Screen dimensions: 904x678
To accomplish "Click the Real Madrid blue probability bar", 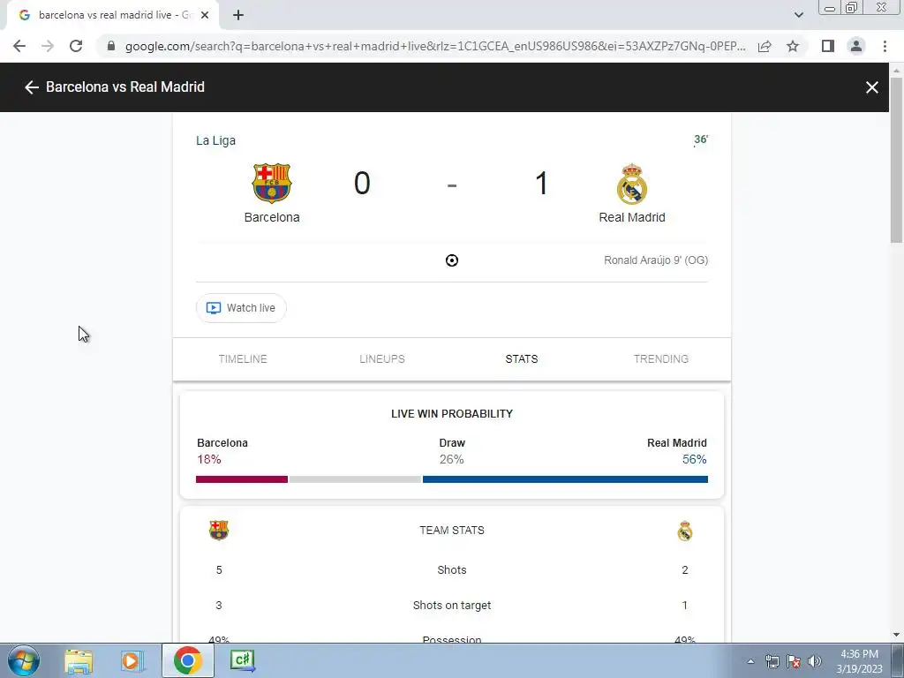I will (565, 479).
